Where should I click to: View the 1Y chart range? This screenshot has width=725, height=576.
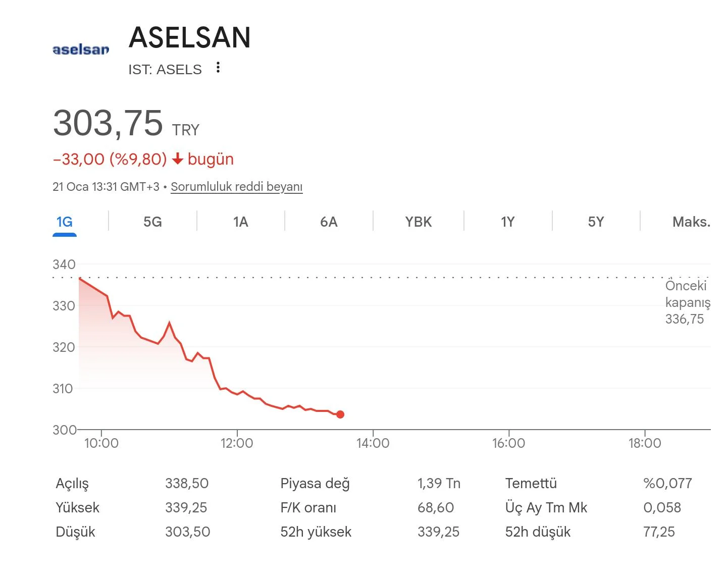point(507,222)
